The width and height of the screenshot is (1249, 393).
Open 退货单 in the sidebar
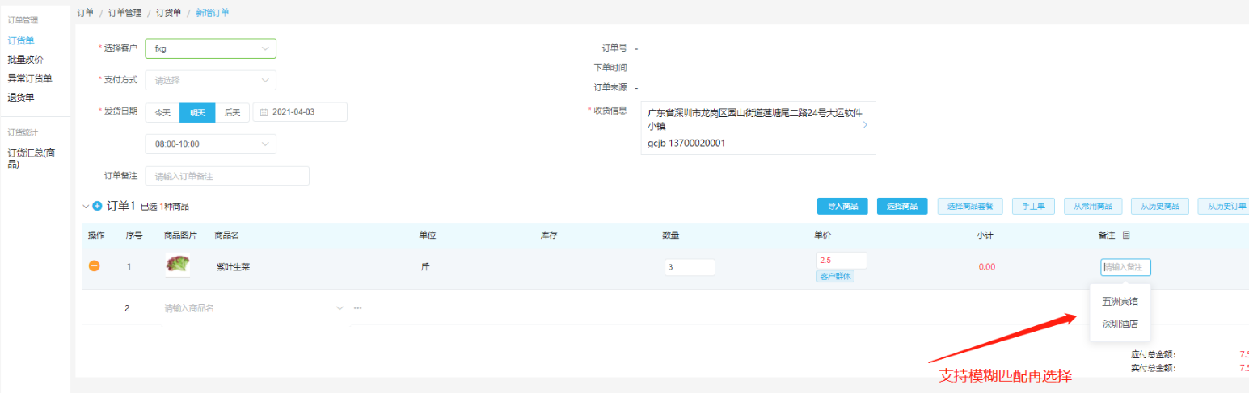point(21,98)
